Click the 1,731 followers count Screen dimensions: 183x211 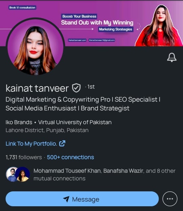pyautogui.click(x=24, y=157)
